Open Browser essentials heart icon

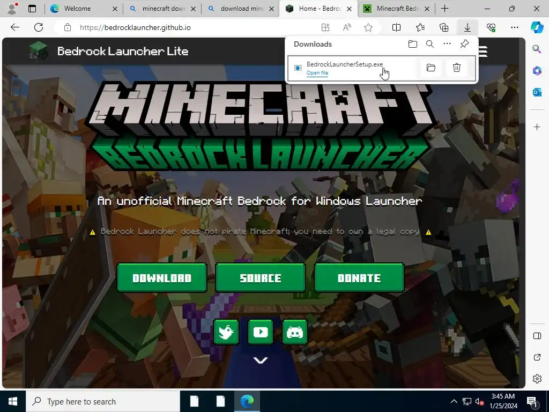pyautogui.click(x=491, y=27)
